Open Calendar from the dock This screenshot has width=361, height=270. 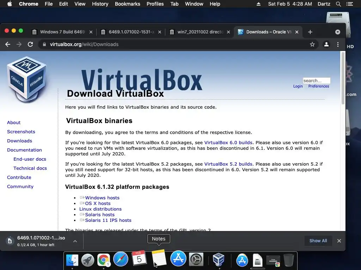pos(139,258)
